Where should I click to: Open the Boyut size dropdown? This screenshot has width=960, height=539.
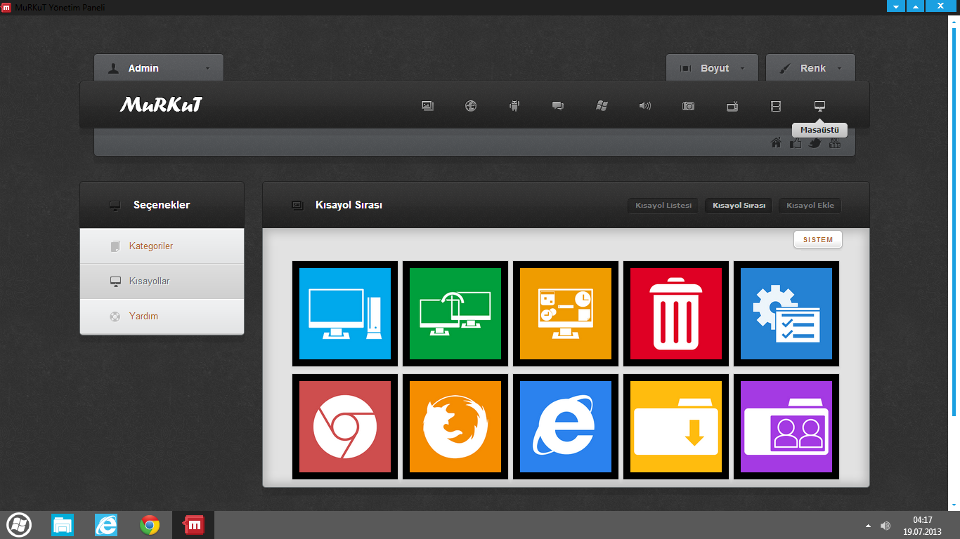tap(712, 68)
